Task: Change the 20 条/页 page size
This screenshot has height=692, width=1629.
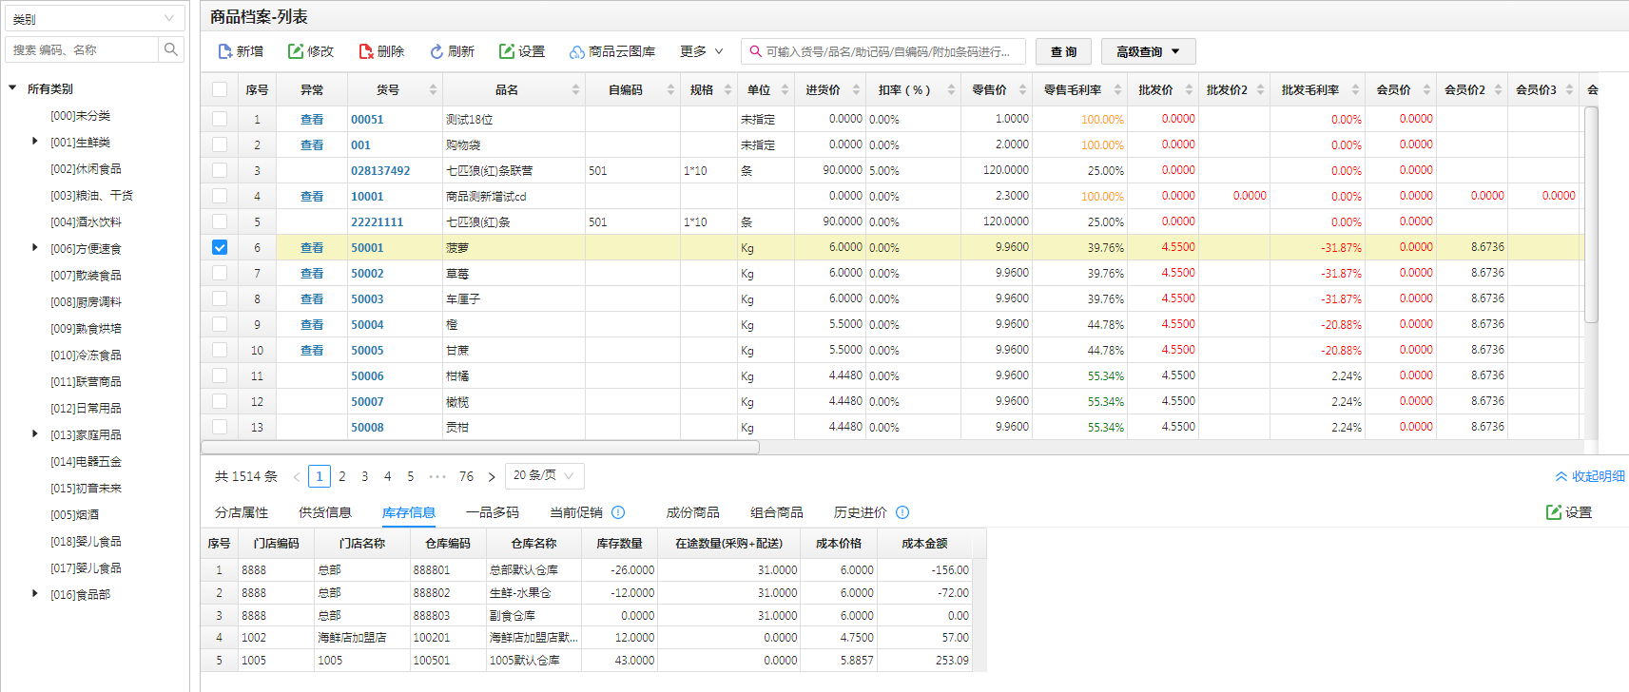Action: [544, 475]
